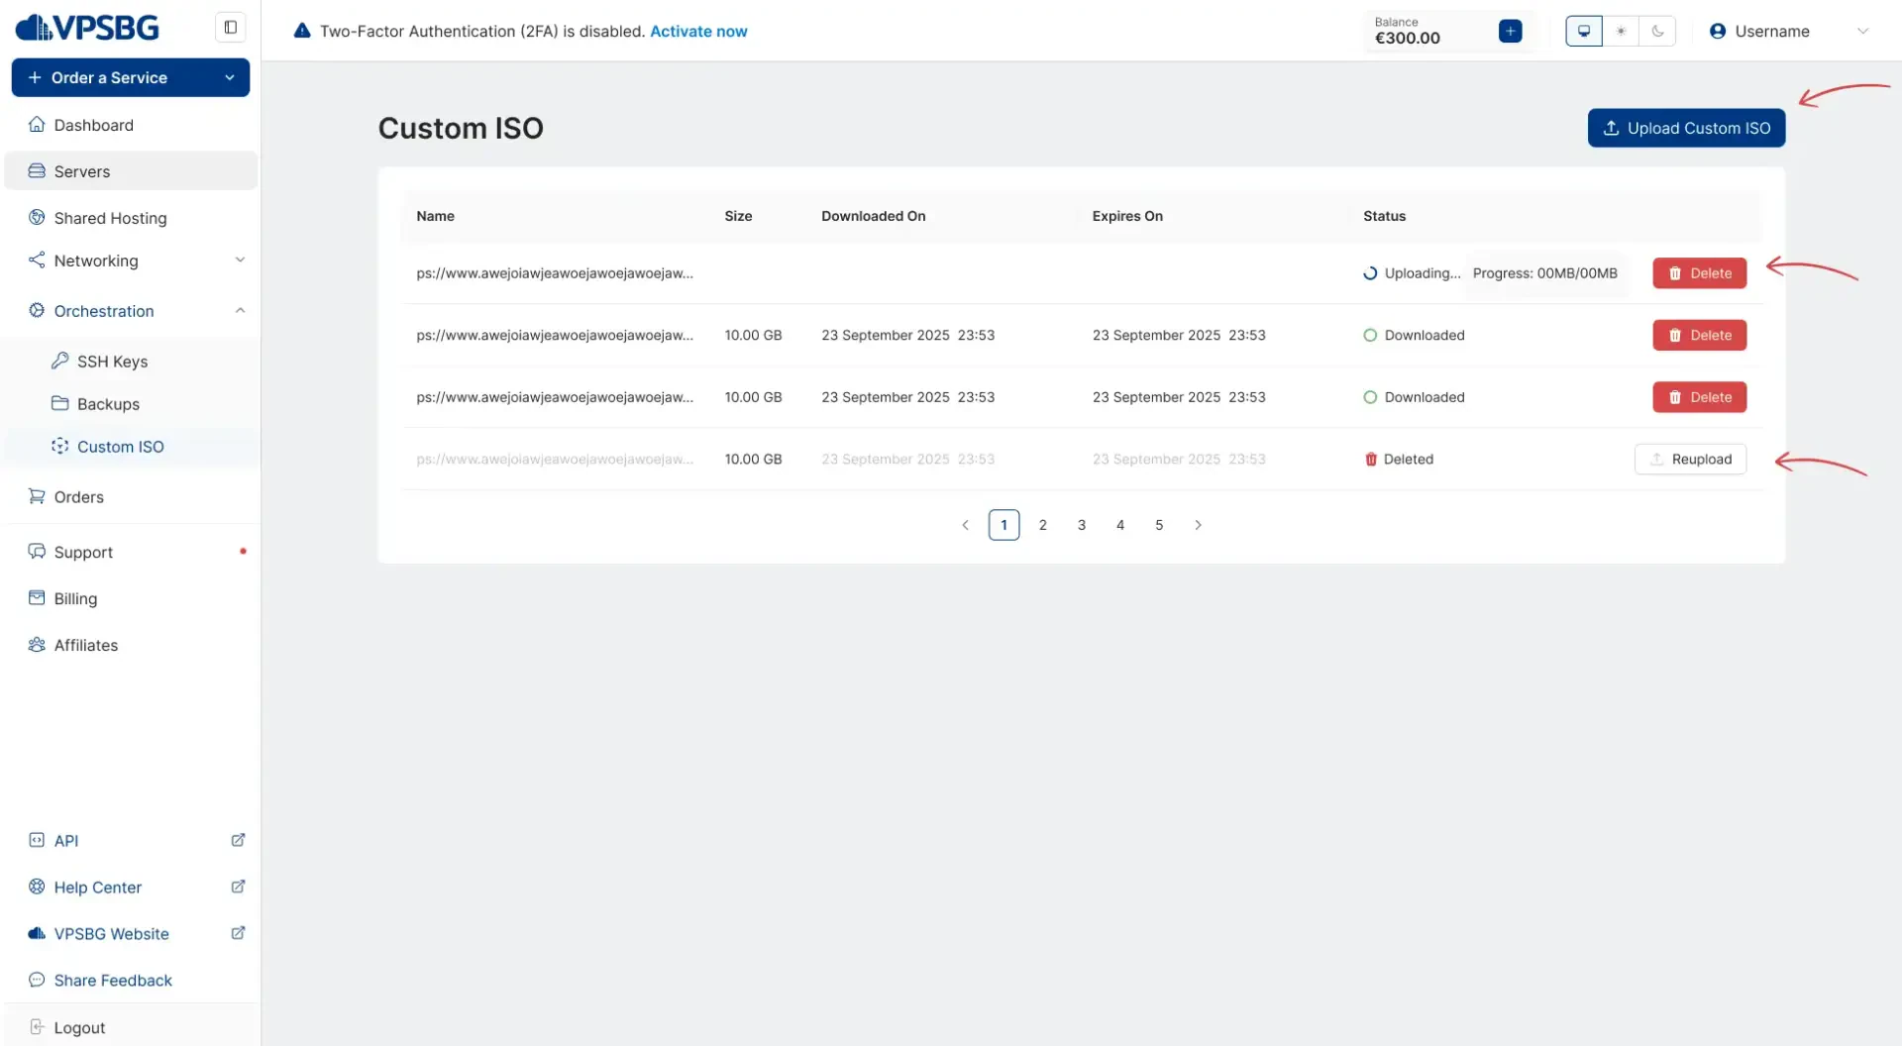Select Custom ISO in the sidebar
This screenshot has width=1902, height=1046.
tap(121, 446)
